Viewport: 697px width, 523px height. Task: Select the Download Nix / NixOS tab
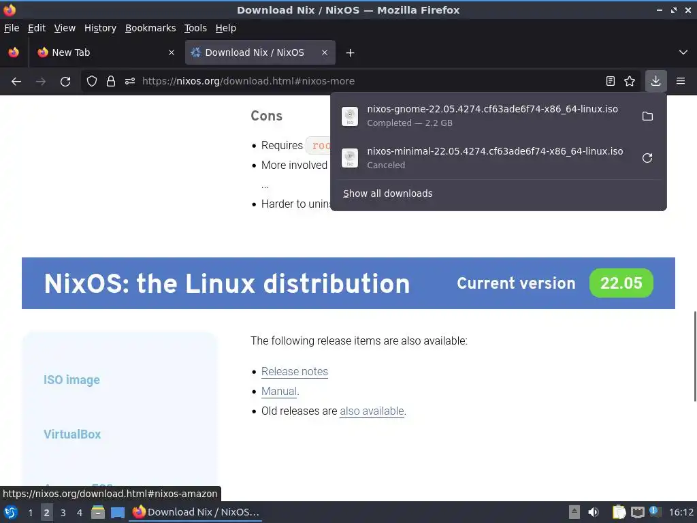[260, 52]
